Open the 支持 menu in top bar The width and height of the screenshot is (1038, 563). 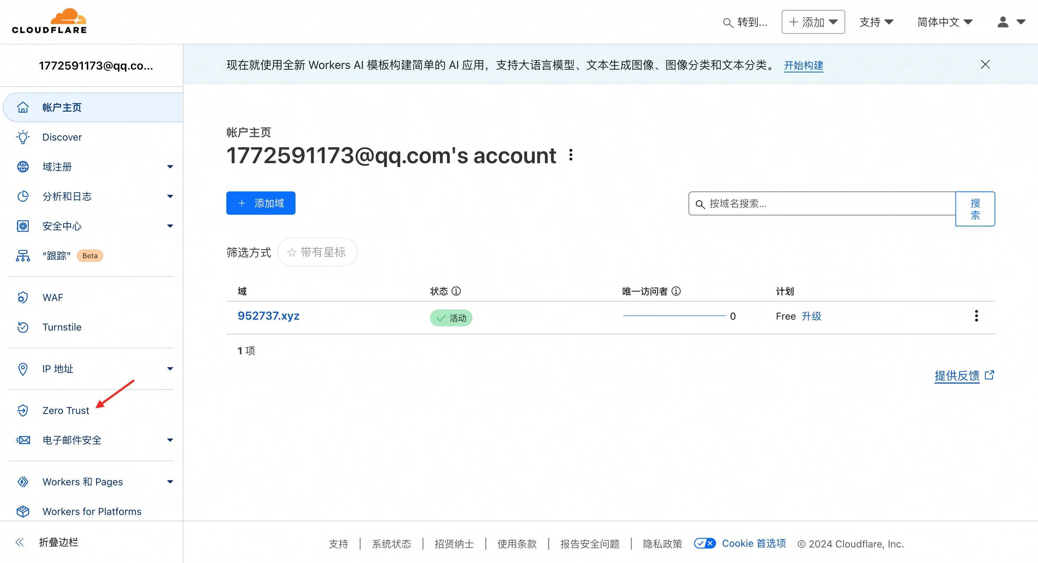pos(876,22)
